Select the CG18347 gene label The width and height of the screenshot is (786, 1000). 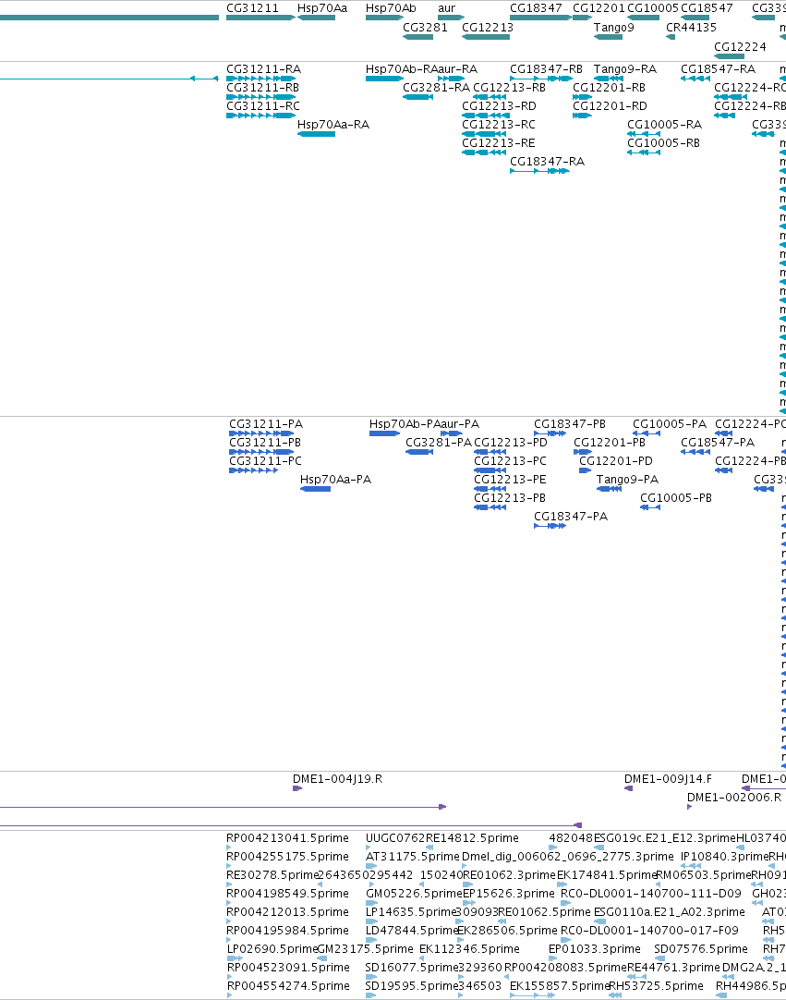point(536,8)
